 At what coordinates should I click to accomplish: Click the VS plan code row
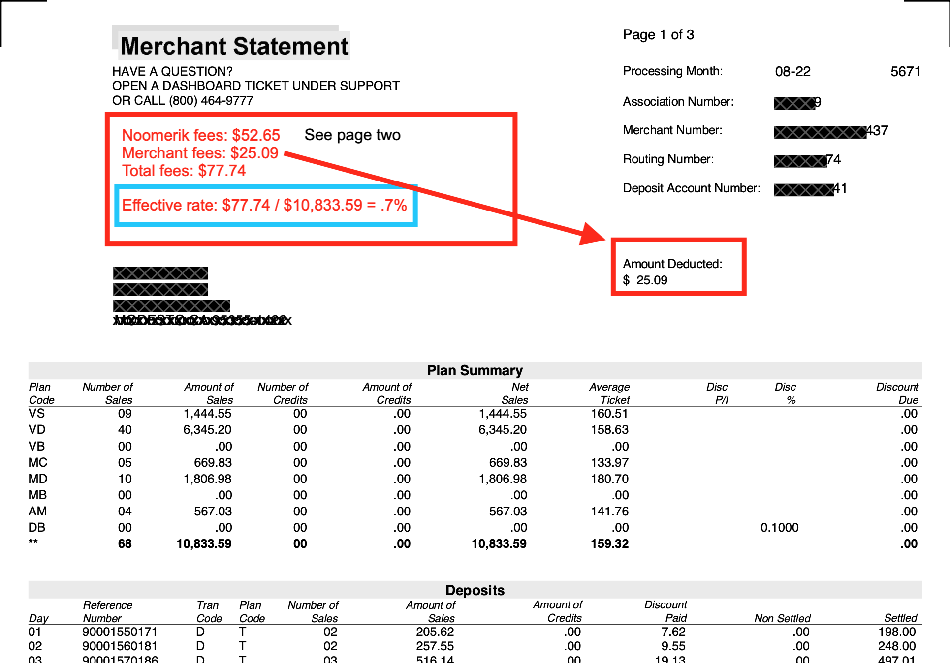pos(475,414)
